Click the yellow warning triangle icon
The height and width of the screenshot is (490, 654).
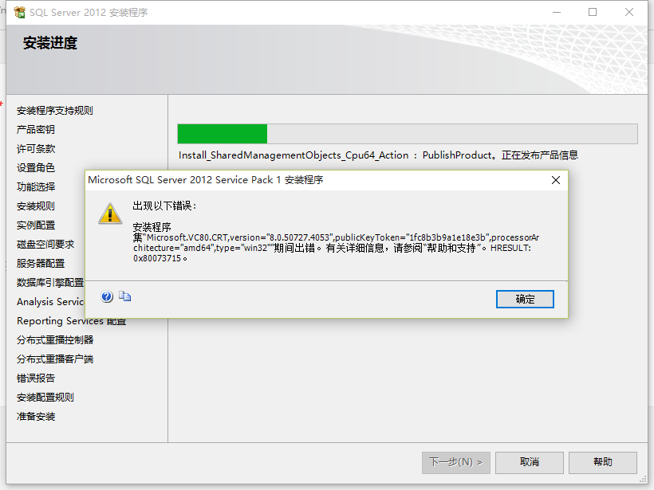110,214
